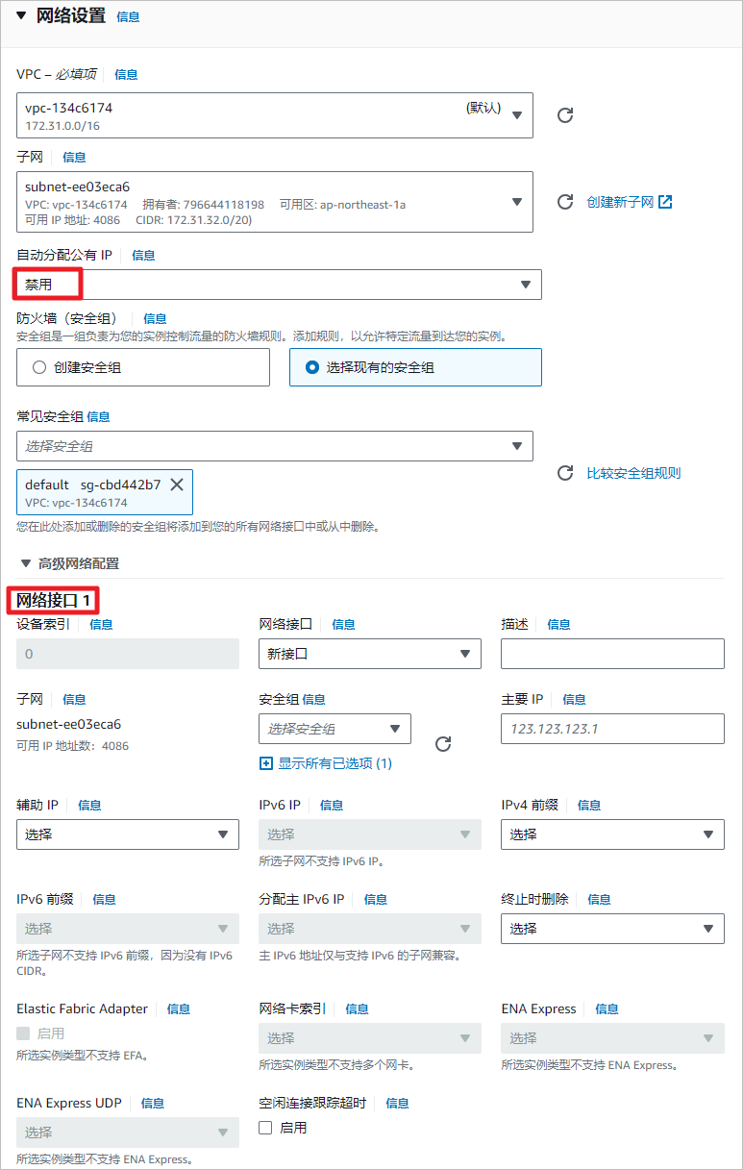Viewport: 743px width, 1170px height.
Task: Open 信息 link beside ENA Express UDP
Action: tap(153, 1103)
